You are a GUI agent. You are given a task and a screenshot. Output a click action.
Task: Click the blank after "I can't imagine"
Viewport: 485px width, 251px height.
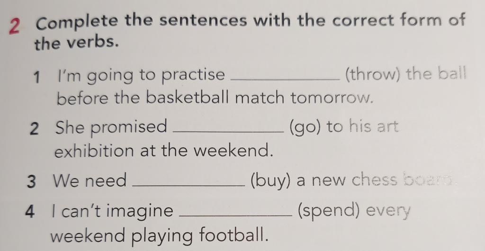pyautogui.click(x=235, y=215)
